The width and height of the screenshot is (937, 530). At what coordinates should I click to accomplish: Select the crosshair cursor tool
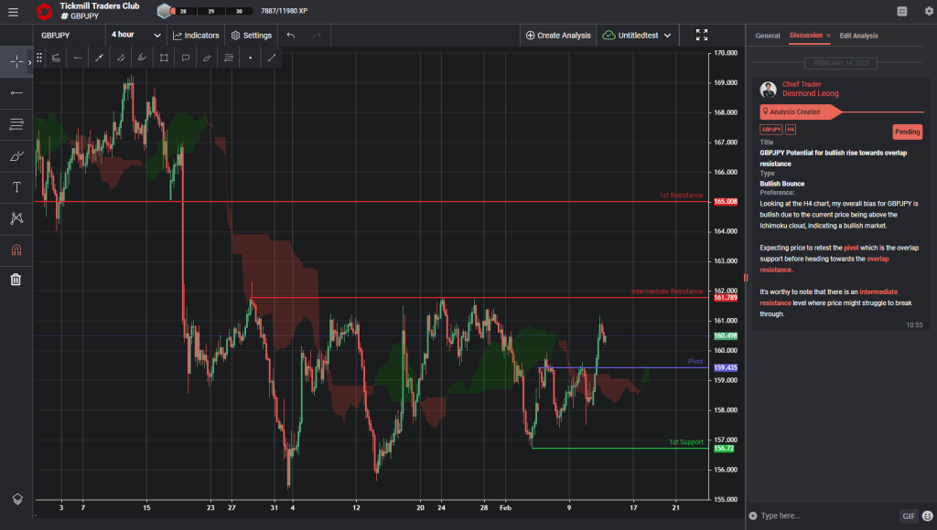pos(16,62)
